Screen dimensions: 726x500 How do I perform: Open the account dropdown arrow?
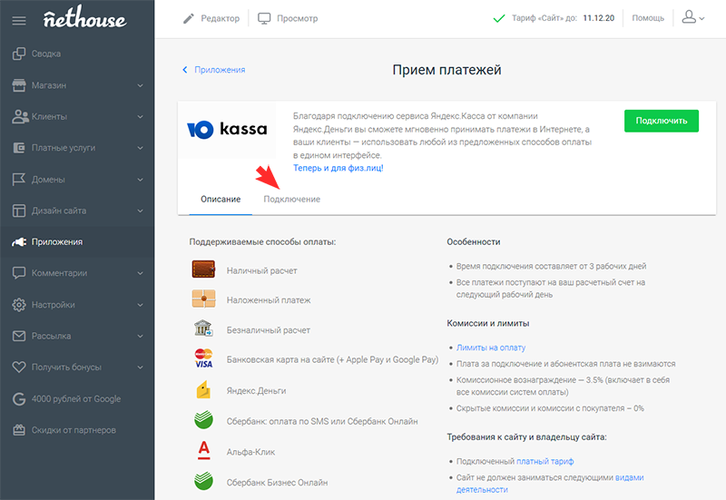point(701,19)
